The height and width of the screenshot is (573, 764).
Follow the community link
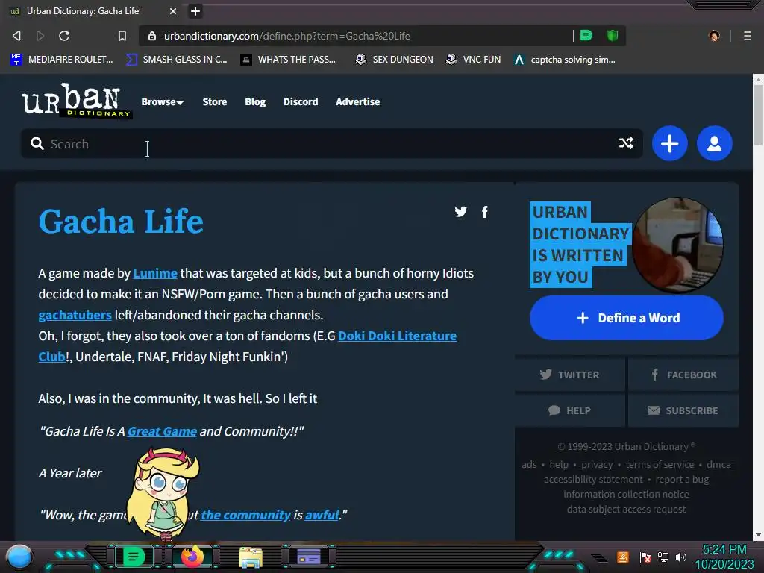pos(245,515)
